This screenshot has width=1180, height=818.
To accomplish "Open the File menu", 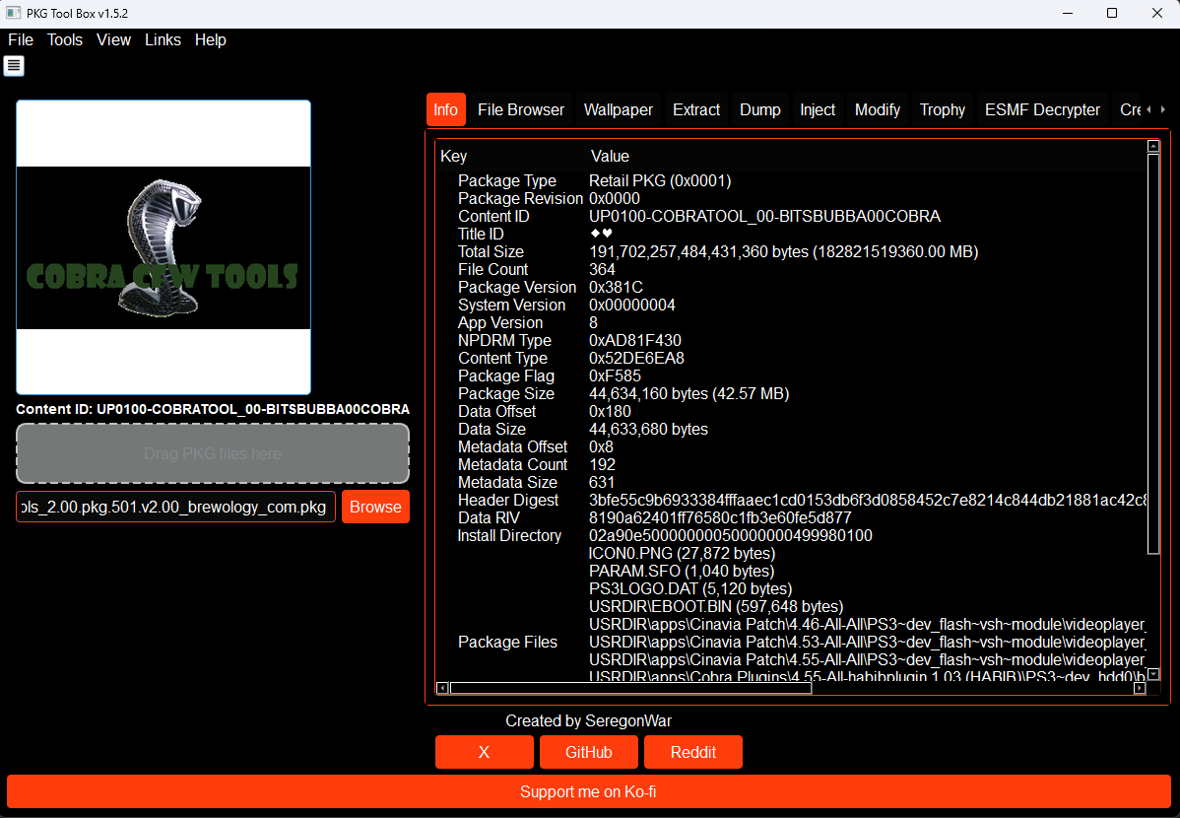I will click(x=21, y=40).
